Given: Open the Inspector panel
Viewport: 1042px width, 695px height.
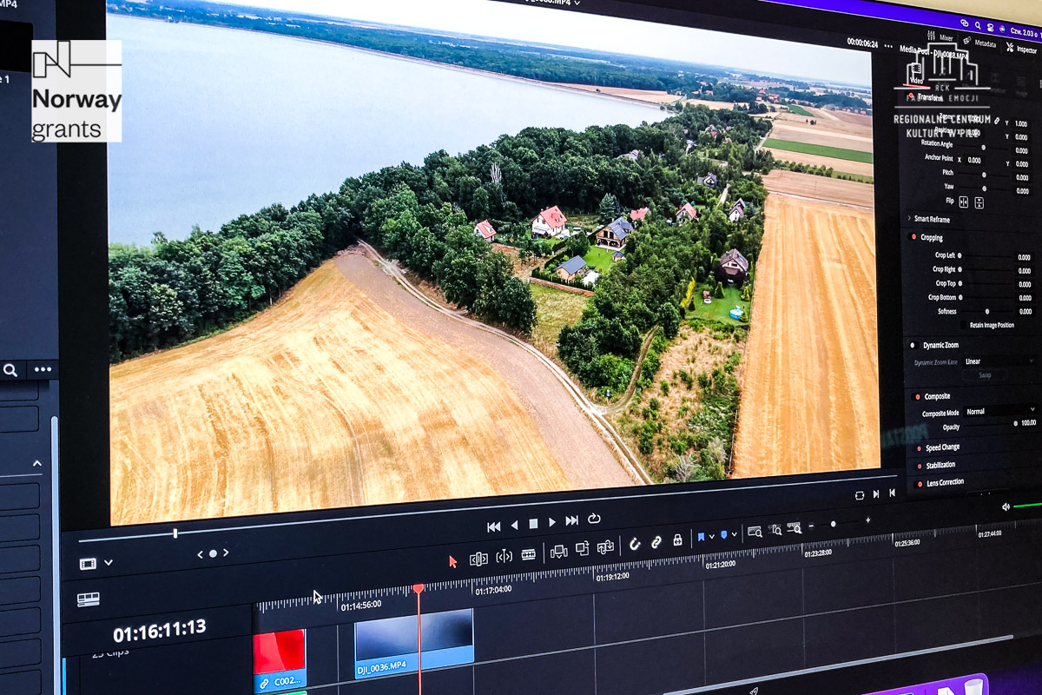Looking at the screenshot, I should (1021, 49).
